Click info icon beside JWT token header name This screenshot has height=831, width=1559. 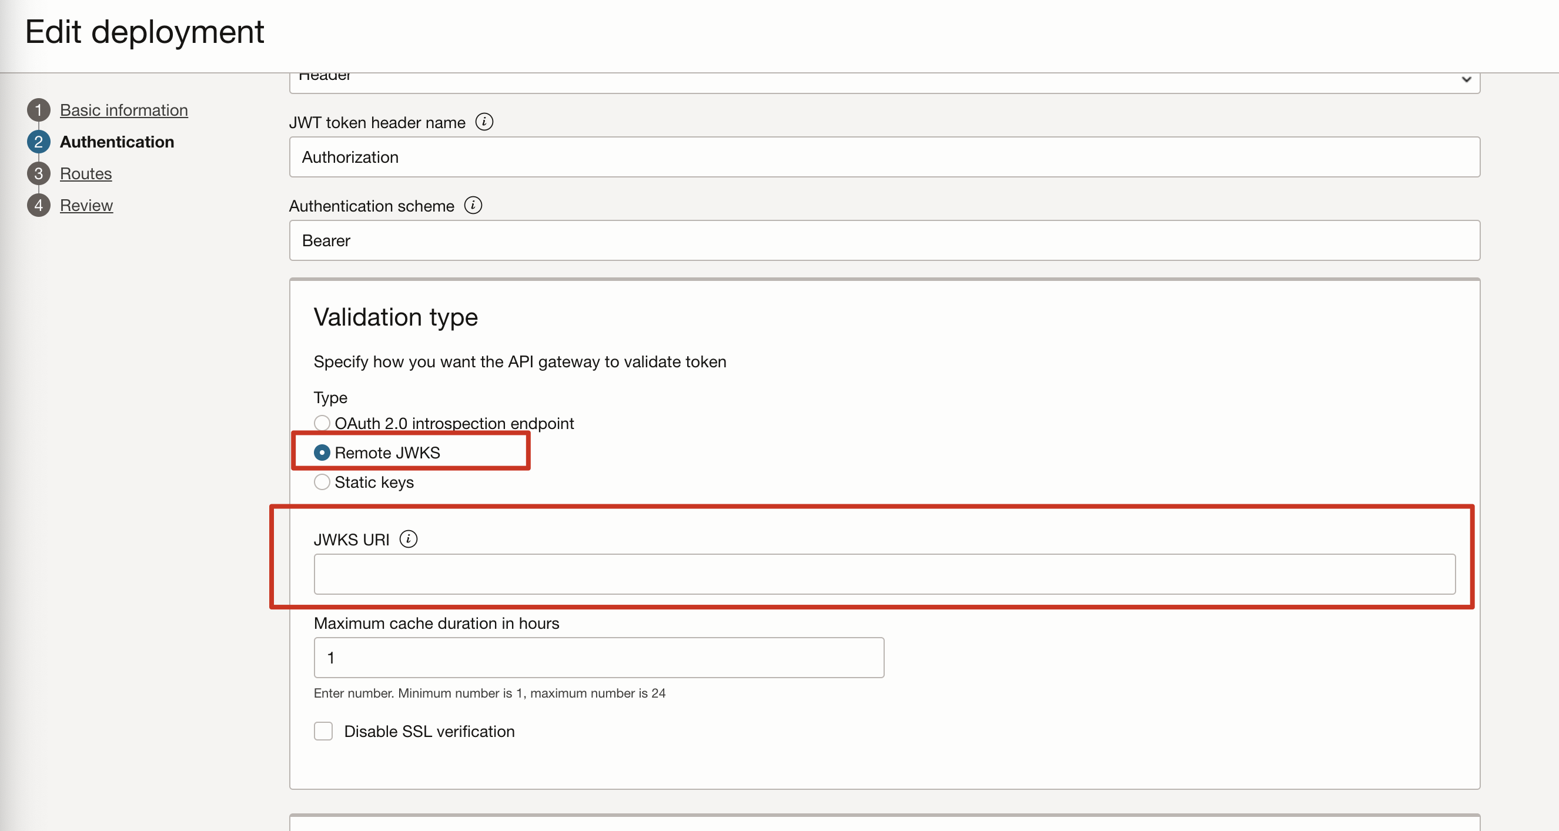coord(484,122)
